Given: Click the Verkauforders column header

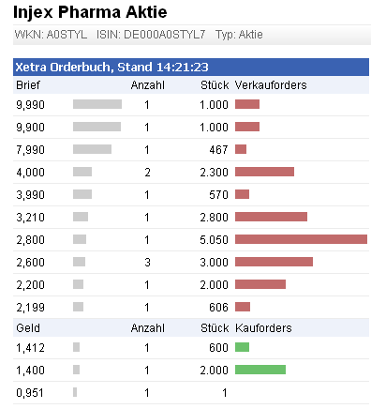Looking at the screenshot, I should coord(271,85).
